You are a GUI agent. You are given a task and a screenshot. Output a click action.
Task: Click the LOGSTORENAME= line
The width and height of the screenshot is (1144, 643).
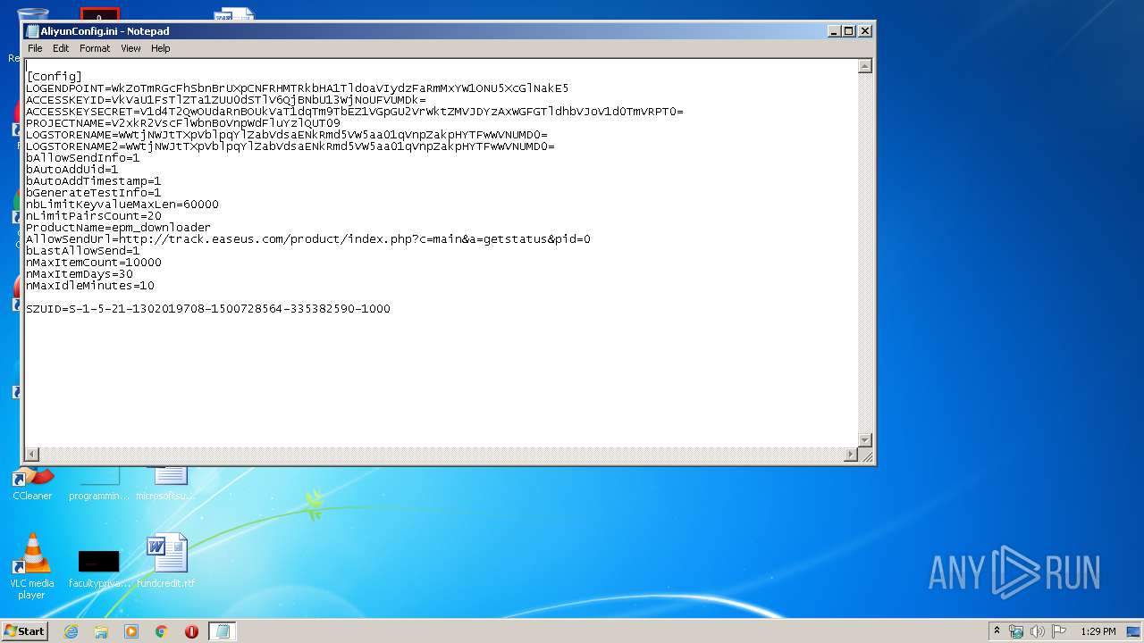[x=287, y=135]
